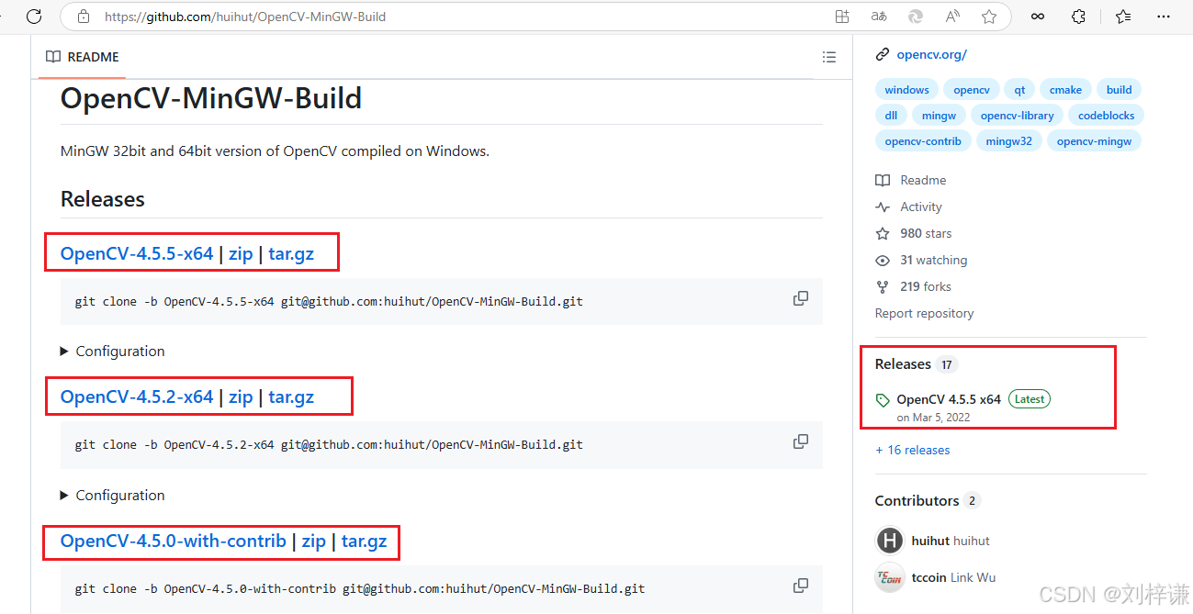
Task: View the 219 forks link
Action: [913, 286]
